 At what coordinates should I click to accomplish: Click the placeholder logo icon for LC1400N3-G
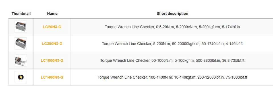click(x=21, y=77)
